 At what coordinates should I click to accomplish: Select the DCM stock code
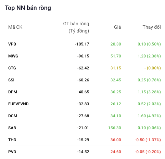[13, 116]
